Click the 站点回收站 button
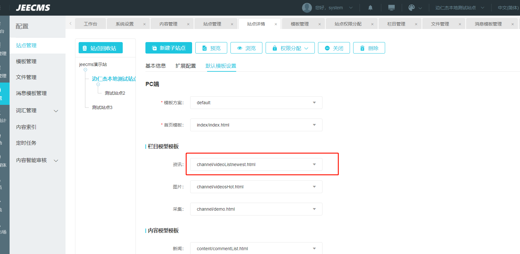This screenshot has height=254, width=520. pos(101,48)
